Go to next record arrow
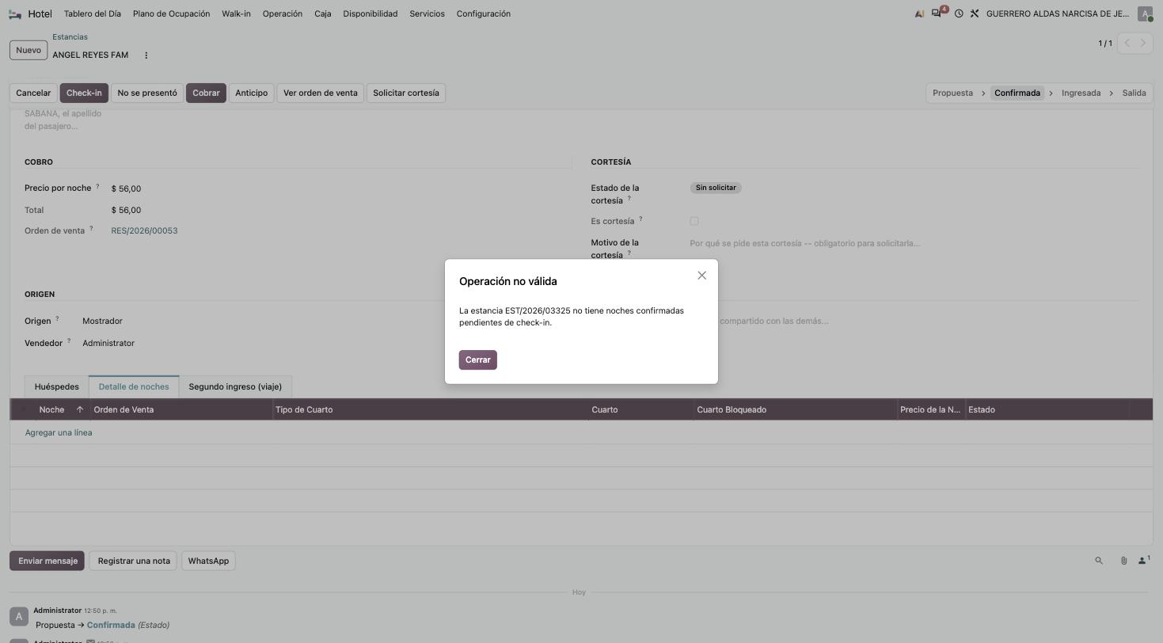 (x=1143, y=43)
